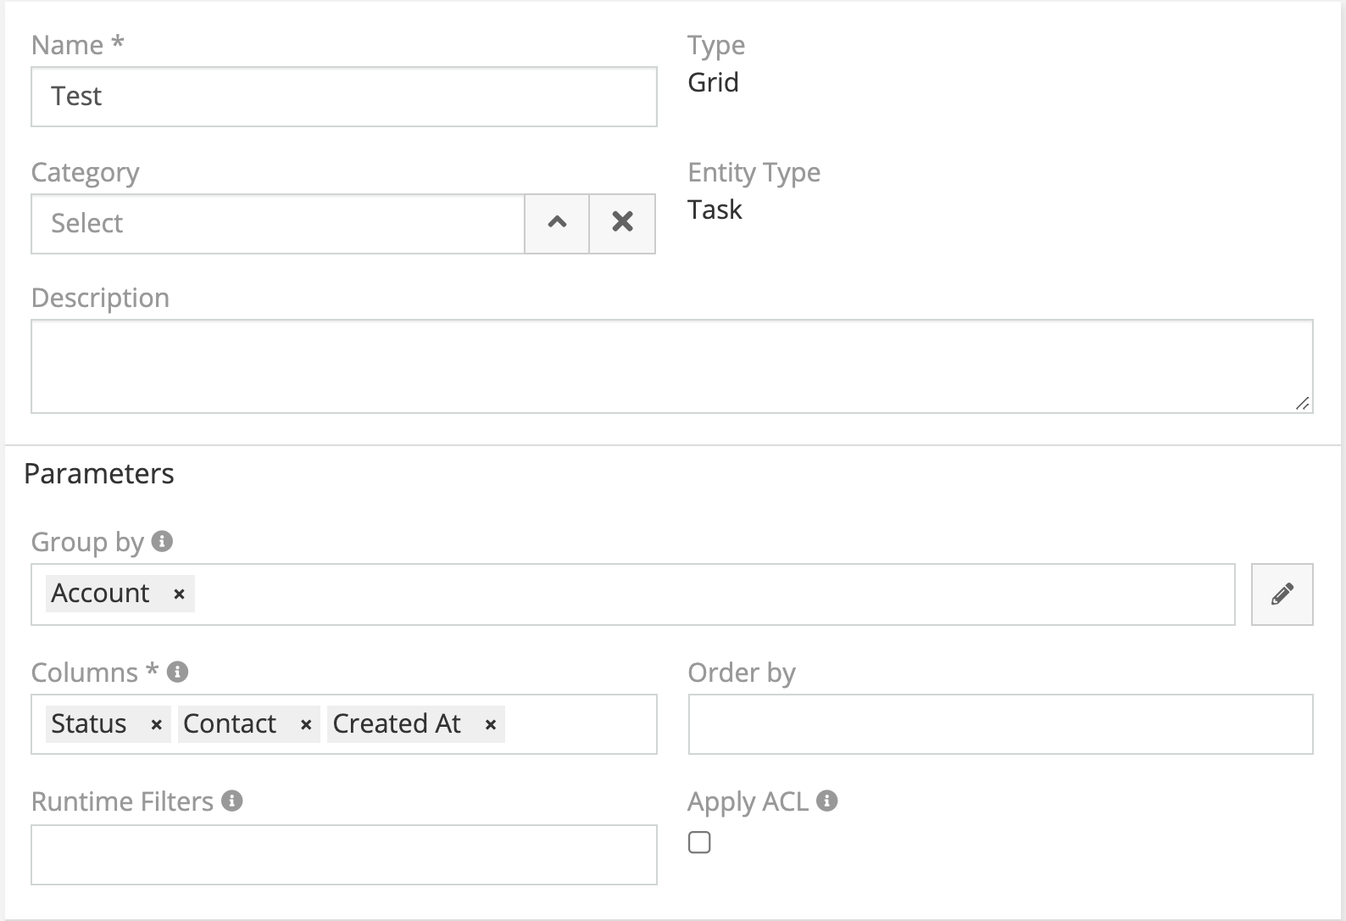Click empty area of the Group by field
Viewport: 1346px width, 921px height.
712,594
